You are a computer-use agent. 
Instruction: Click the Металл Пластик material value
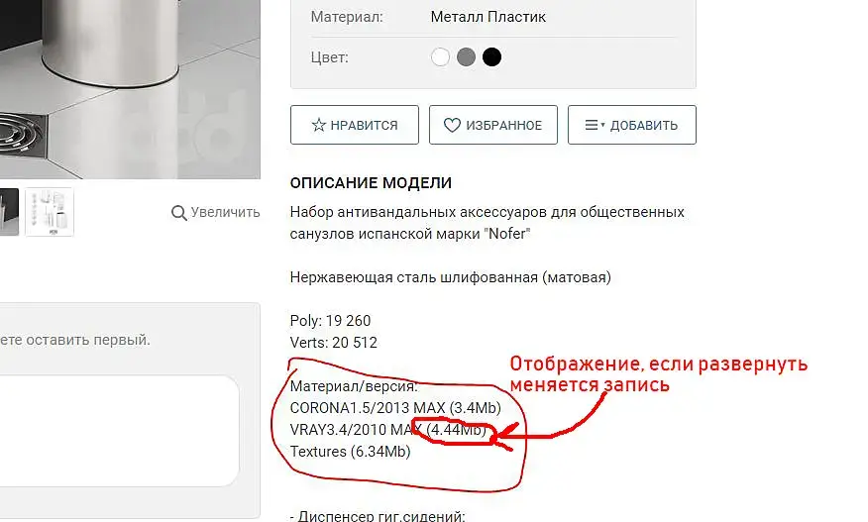point(488,17)
